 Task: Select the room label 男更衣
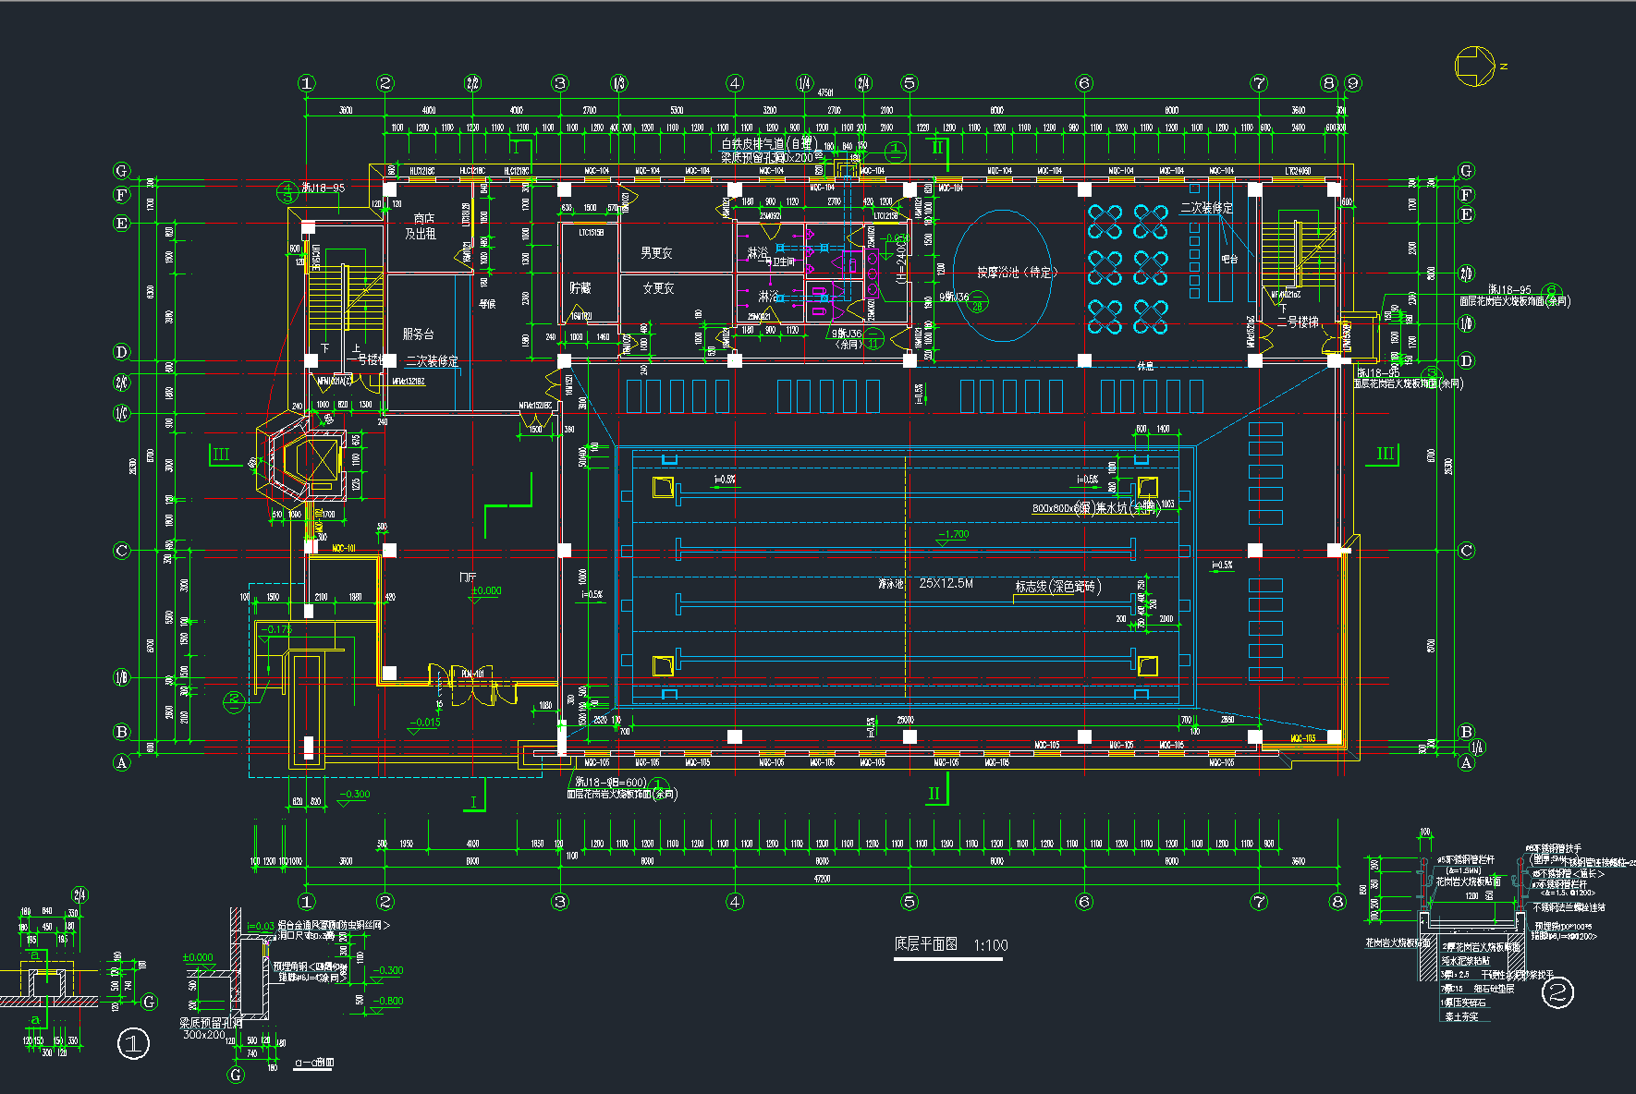[x=656, y=252]
